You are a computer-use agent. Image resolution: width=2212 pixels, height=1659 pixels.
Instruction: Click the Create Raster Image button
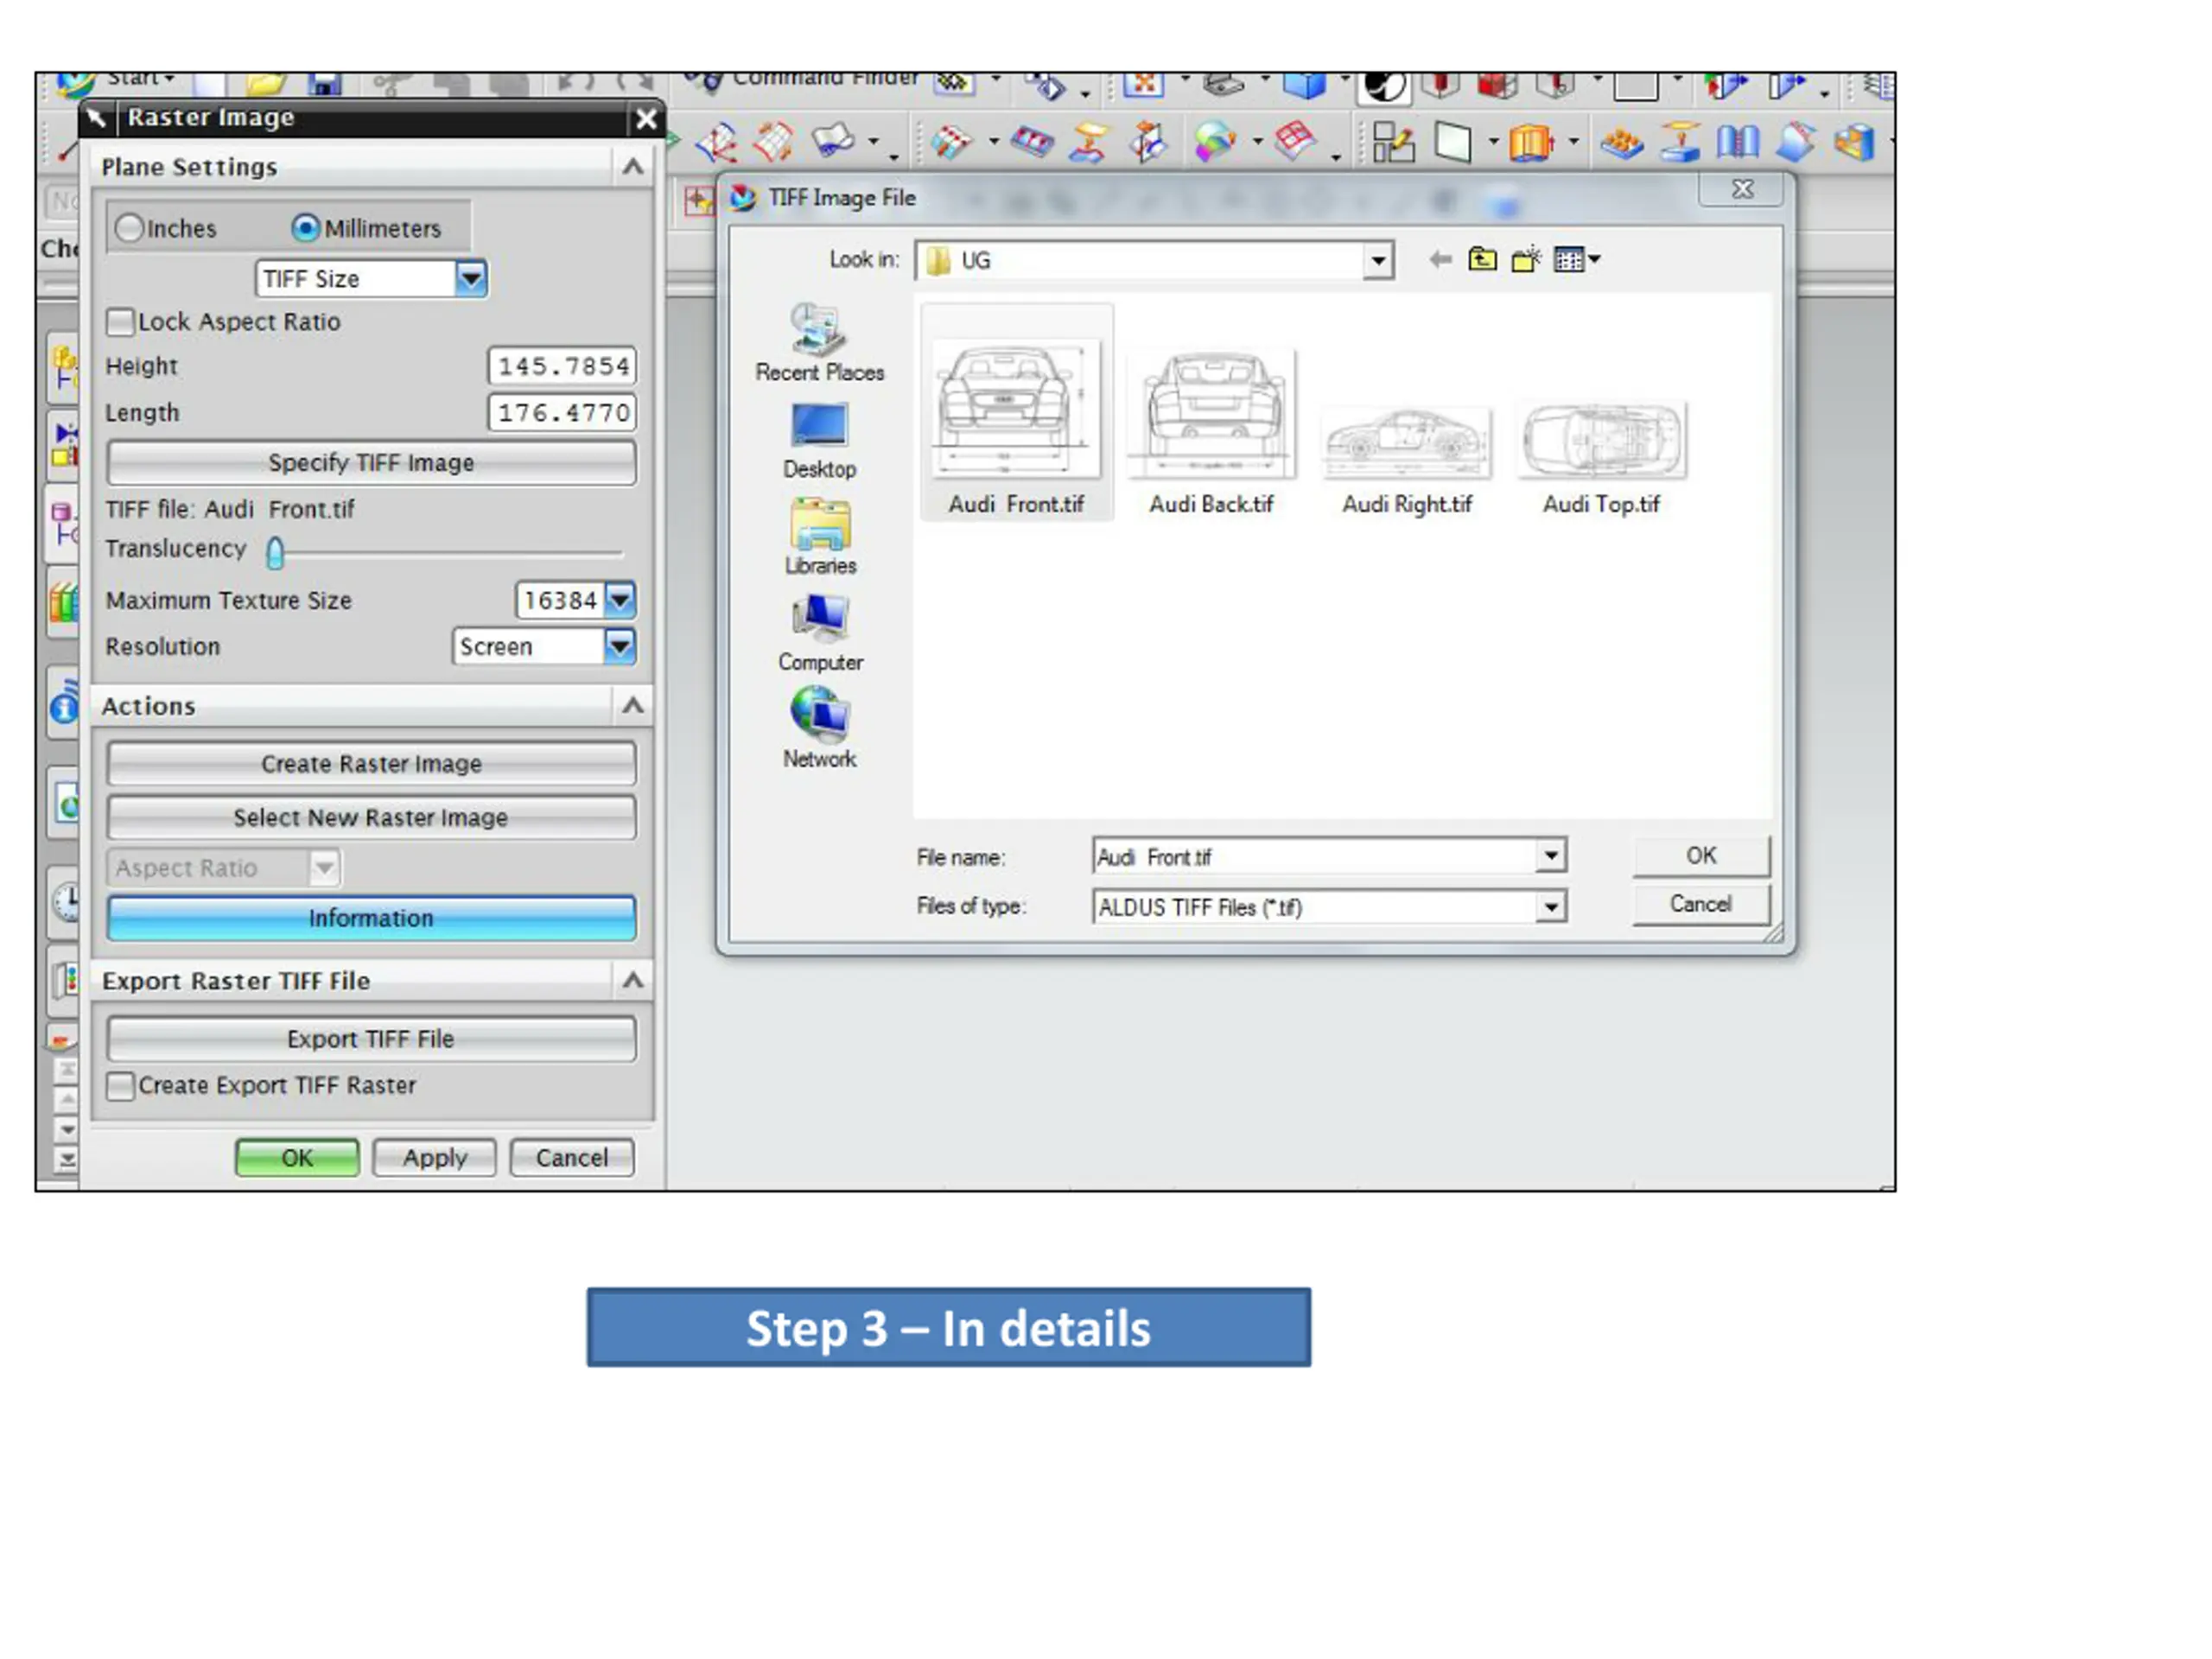[x=371, y=764]
